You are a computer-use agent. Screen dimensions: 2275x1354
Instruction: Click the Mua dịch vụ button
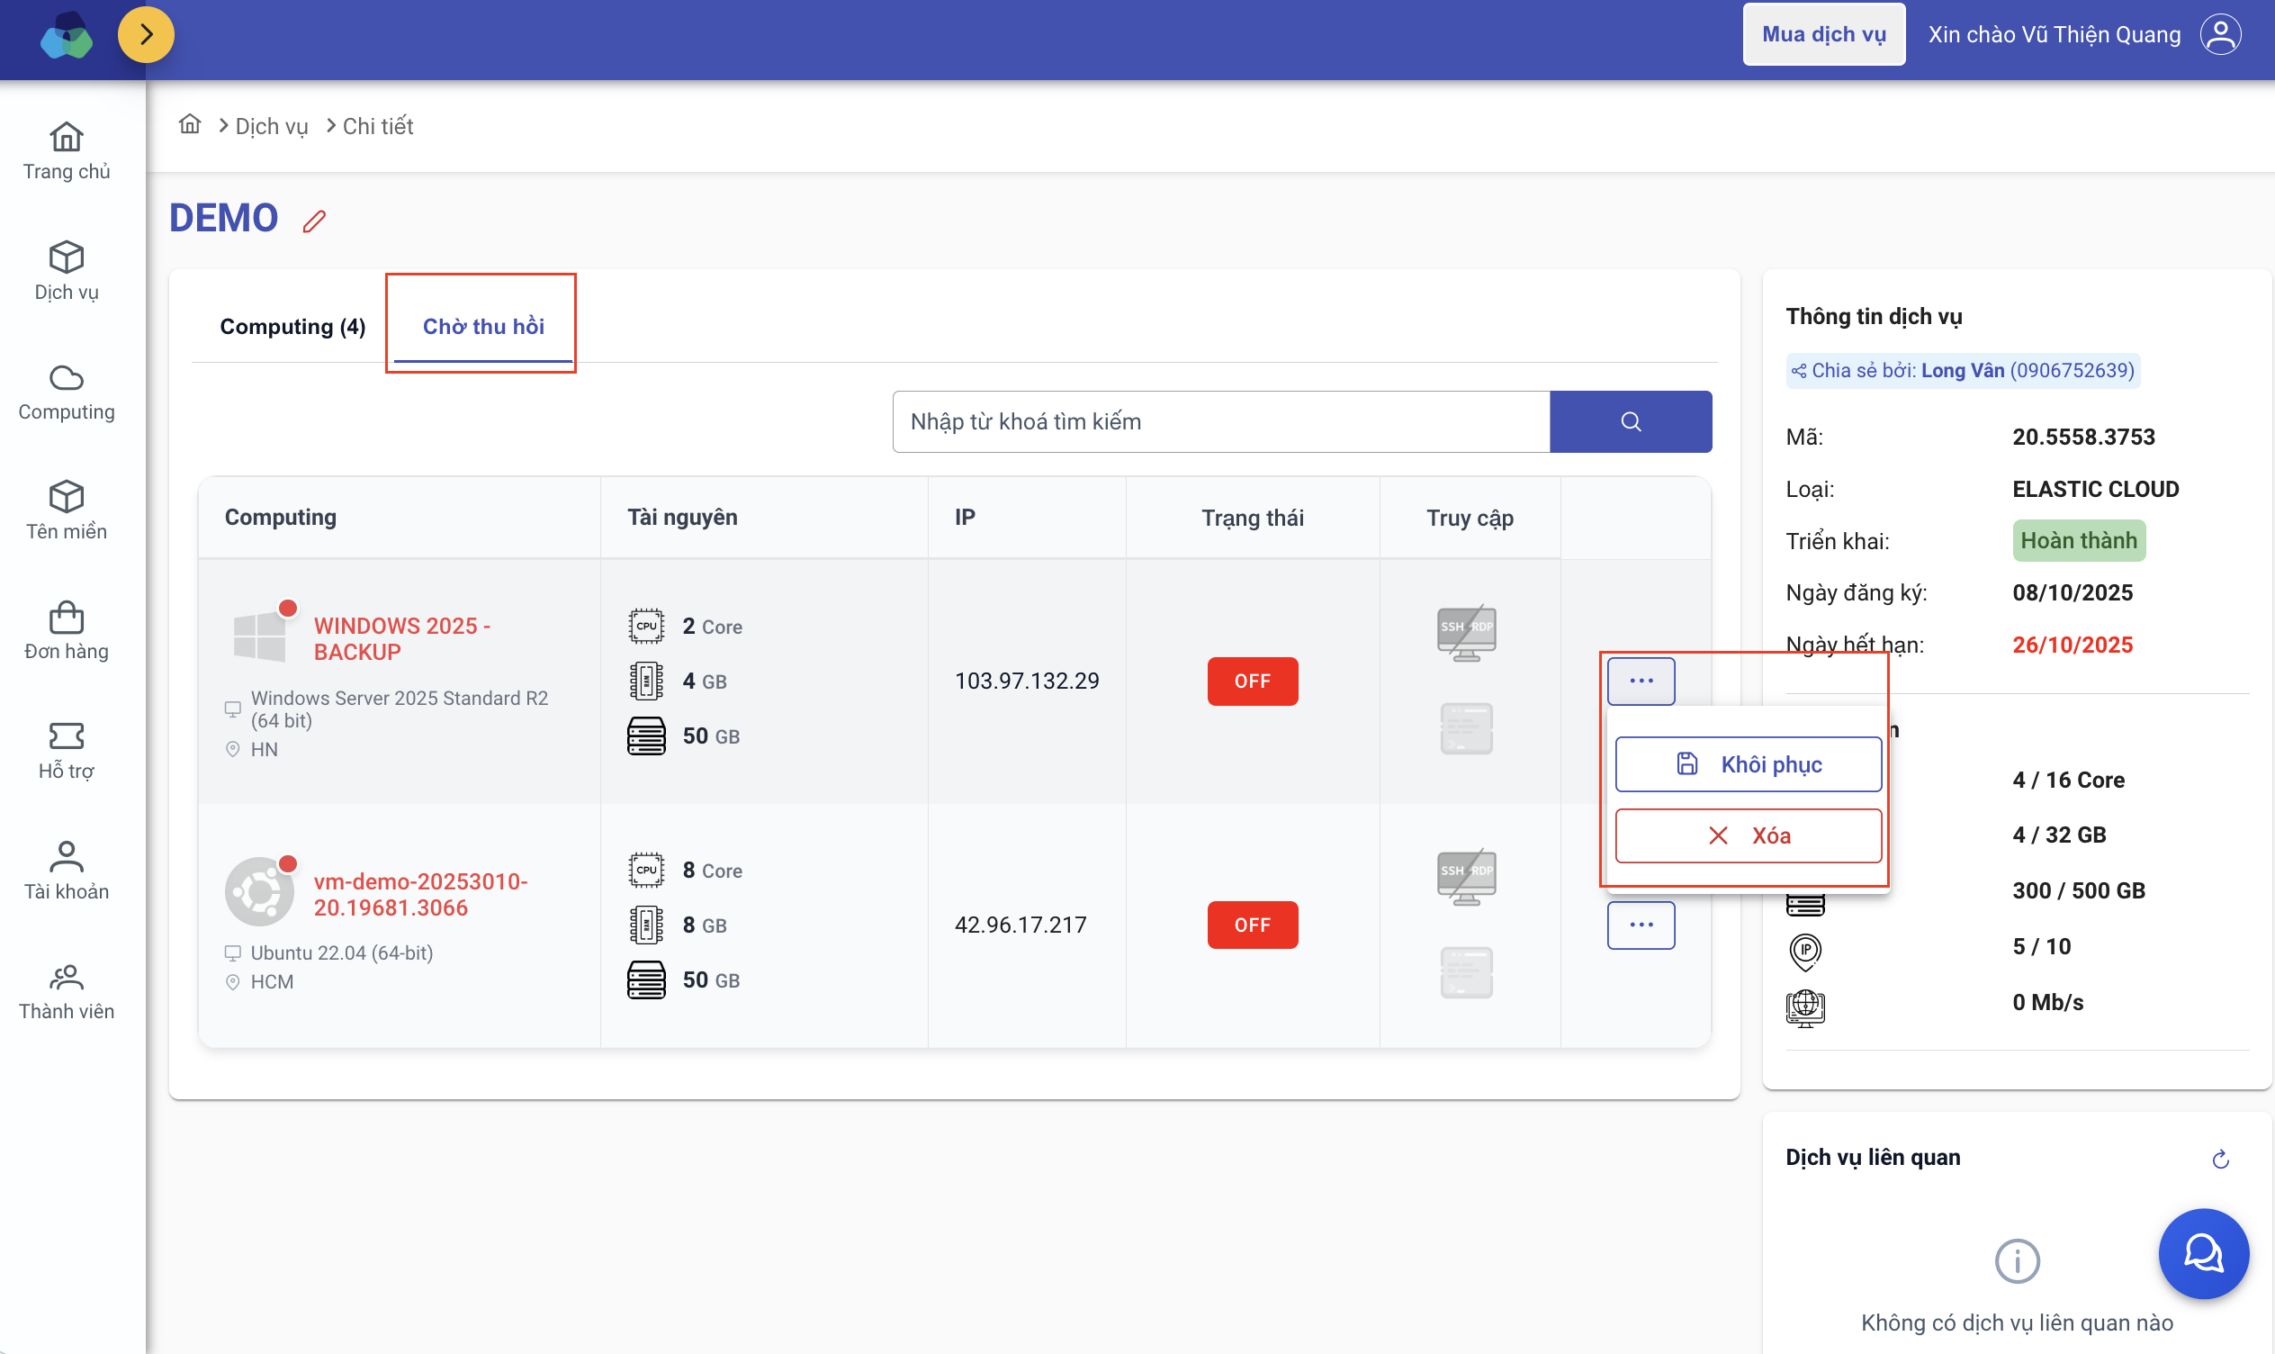pyautogui.click(x=1822, y=35)
